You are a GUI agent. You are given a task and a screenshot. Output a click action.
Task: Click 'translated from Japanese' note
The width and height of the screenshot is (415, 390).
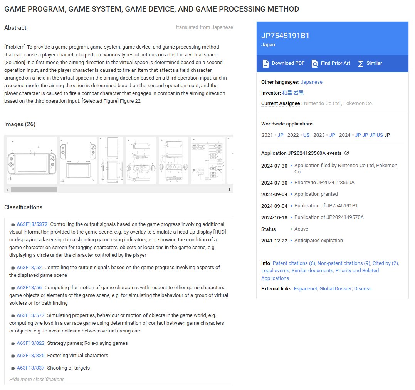pyautogui.click(x=204, y=27)
